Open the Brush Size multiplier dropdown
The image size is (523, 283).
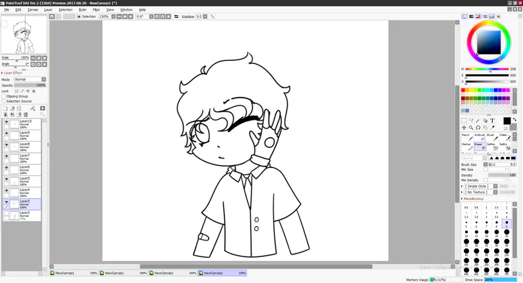coord(486,164)
